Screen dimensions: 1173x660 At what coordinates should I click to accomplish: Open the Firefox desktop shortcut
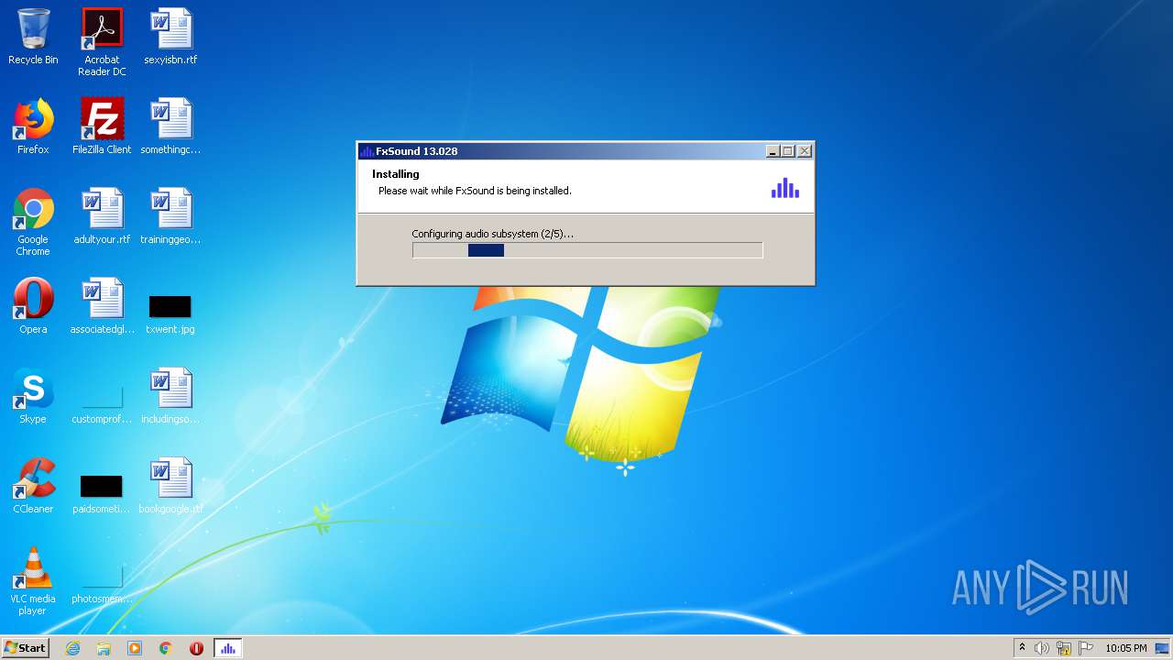coord(33,126)
